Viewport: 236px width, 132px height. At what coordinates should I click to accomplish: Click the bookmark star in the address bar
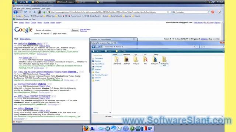(168, 12)
